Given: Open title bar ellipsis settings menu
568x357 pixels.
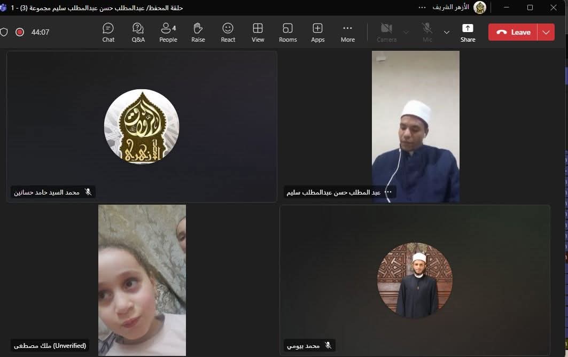Looking at the screenshot, I should 422,7.
